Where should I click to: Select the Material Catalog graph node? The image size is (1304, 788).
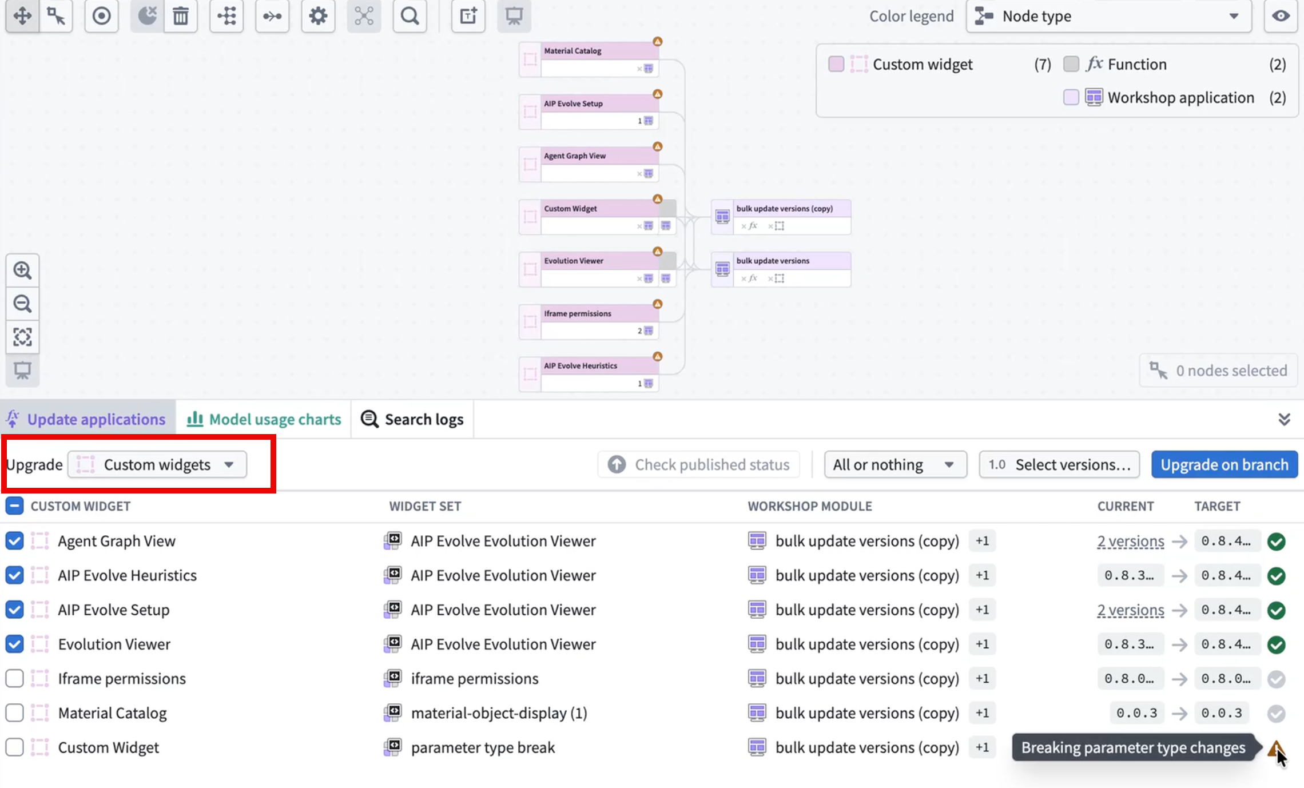589,59
